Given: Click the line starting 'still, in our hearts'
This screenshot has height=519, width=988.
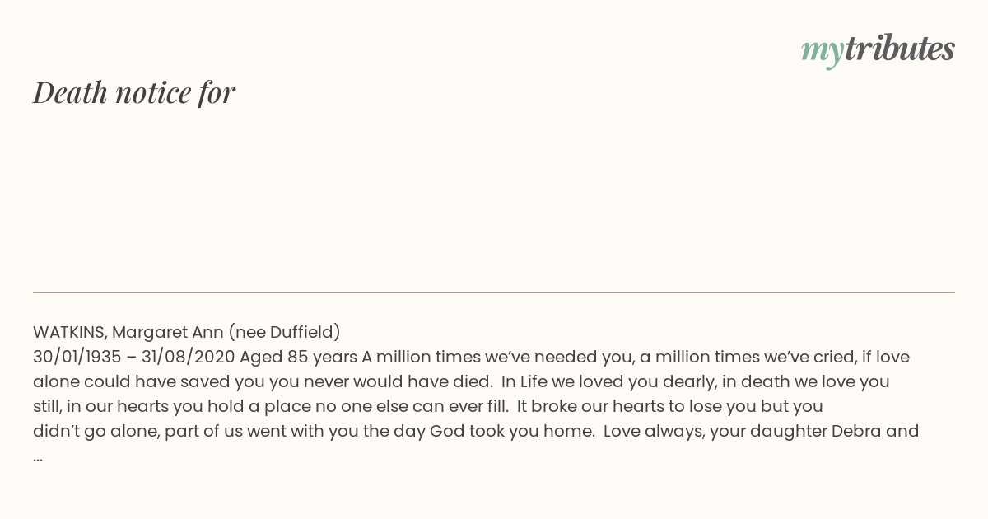Looking at the screenshot, I should tap(428, 406).
